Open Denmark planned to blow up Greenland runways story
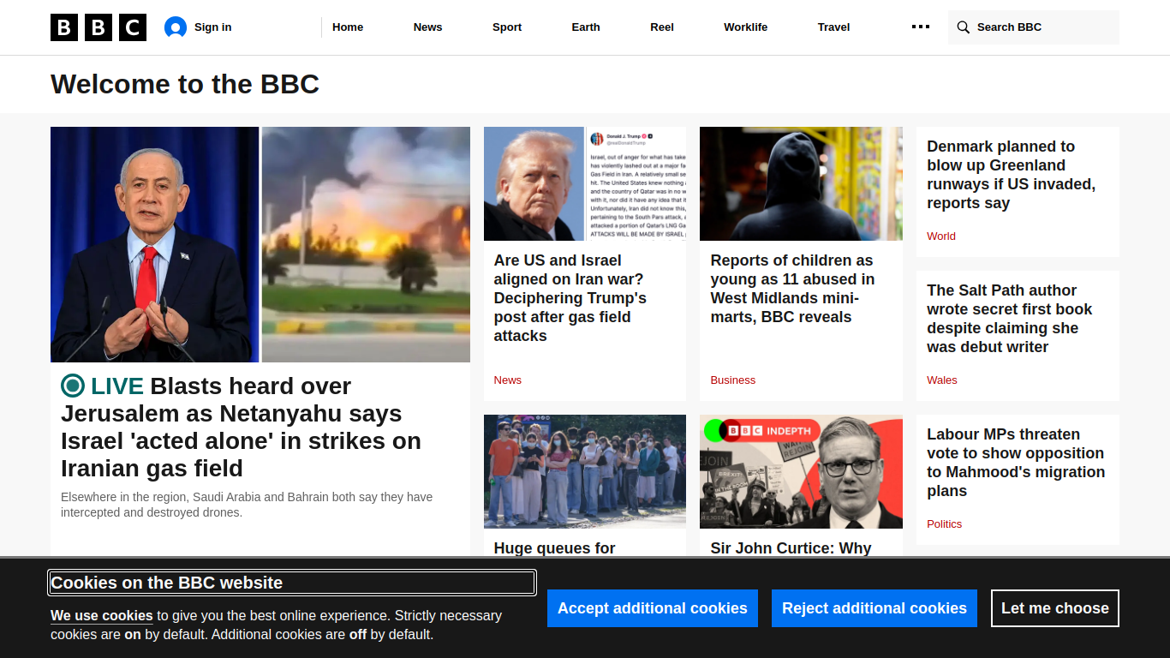This screenshot has height=658, width=1170. pos(1011,175)
